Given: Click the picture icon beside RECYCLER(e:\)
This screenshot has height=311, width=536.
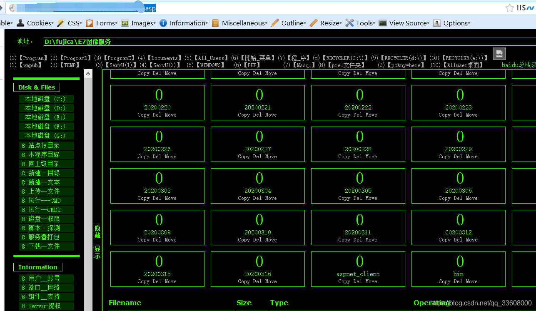Looking at the screenshot, I should [499, 53].
